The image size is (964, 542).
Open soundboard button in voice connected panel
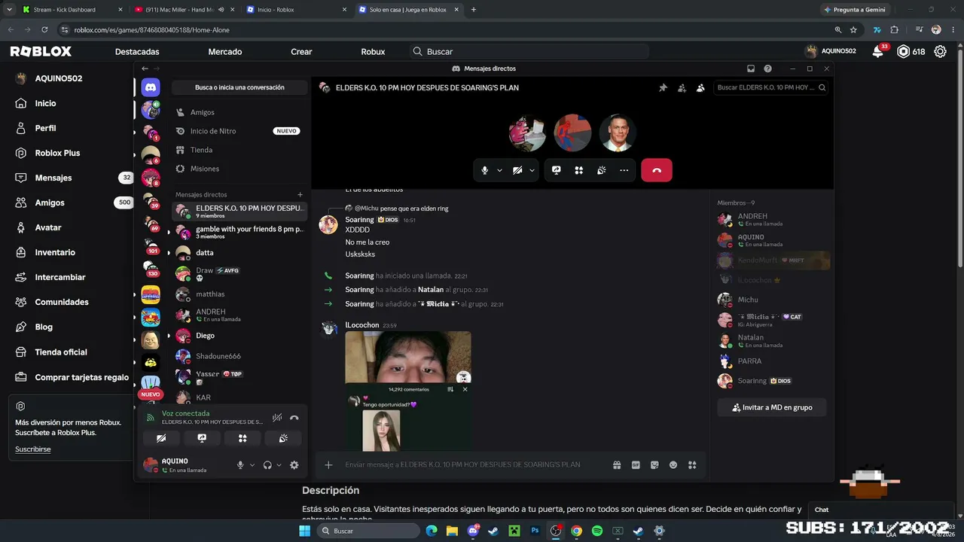point(283,438)
